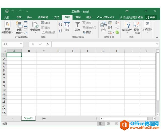Click the Insert Function fx icon
Image resolution: width=161 pixels, height=132 pixels.
click(x=48, y=44)
